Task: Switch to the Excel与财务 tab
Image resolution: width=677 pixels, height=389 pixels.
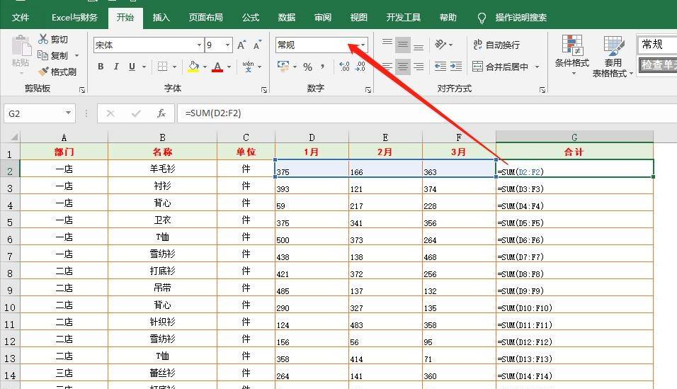Action: click(74, 17)
